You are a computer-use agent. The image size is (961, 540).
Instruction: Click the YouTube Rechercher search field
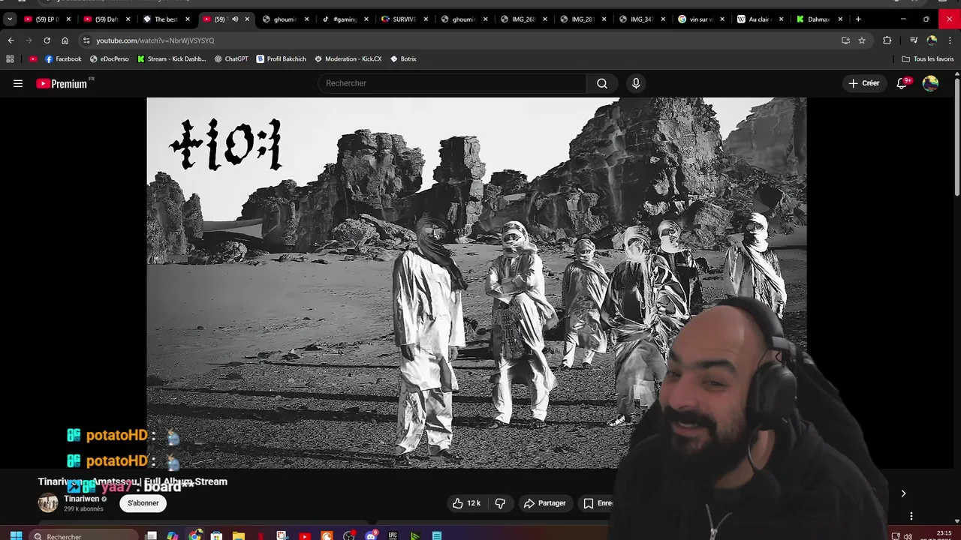453,83
